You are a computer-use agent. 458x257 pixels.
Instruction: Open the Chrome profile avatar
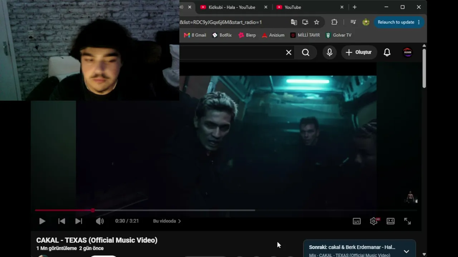366,22
